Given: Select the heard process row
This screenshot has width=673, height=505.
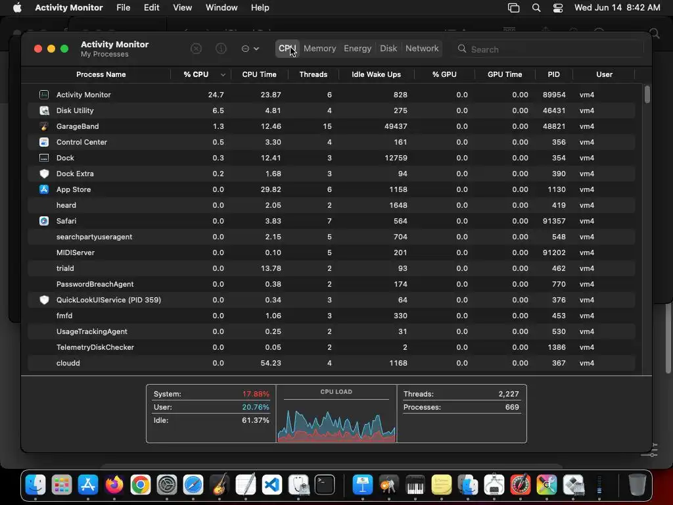Looking at the screenshot, I should click(x=331, y=205).
